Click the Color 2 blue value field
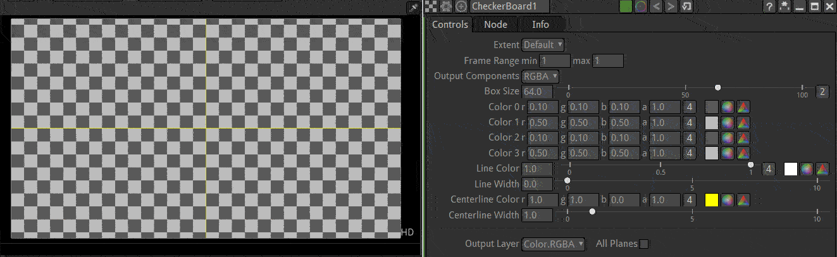The height and width of the screenshot is (257, 837). (625, 137)
